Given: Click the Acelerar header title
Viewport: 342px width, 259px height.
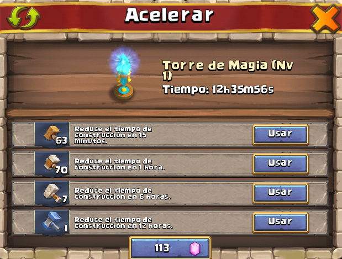Looking at the screenshot, I should [169, 15].
